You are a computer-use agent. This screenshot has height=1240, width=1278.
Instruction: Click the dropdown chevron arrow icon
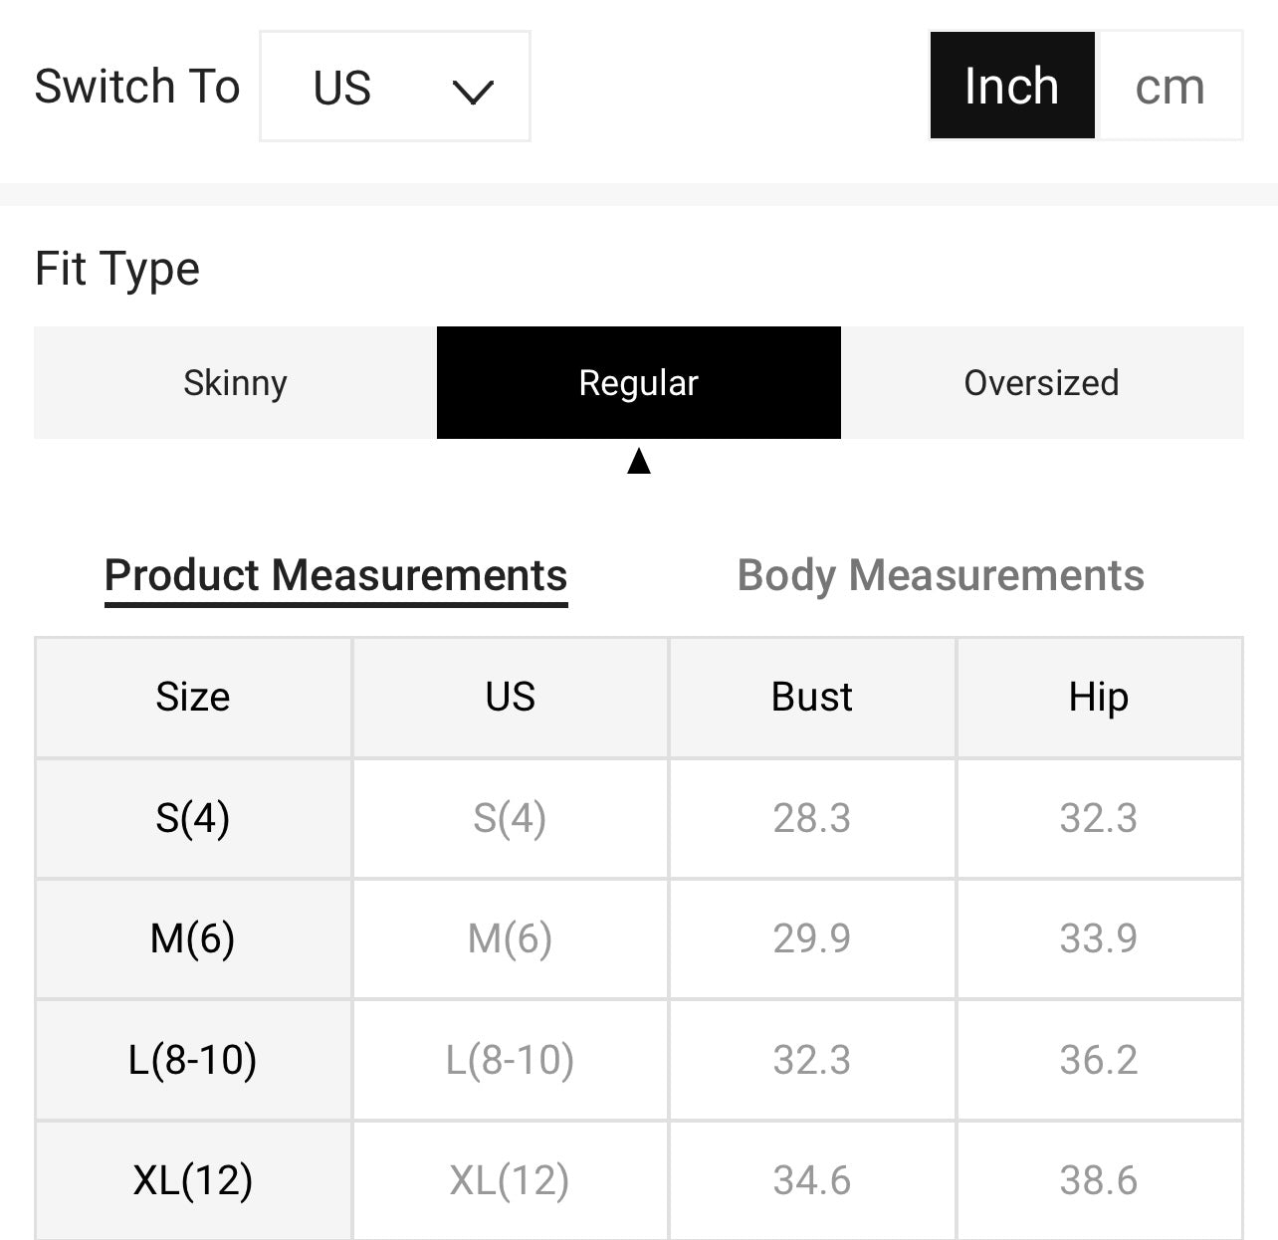point(473,93)
